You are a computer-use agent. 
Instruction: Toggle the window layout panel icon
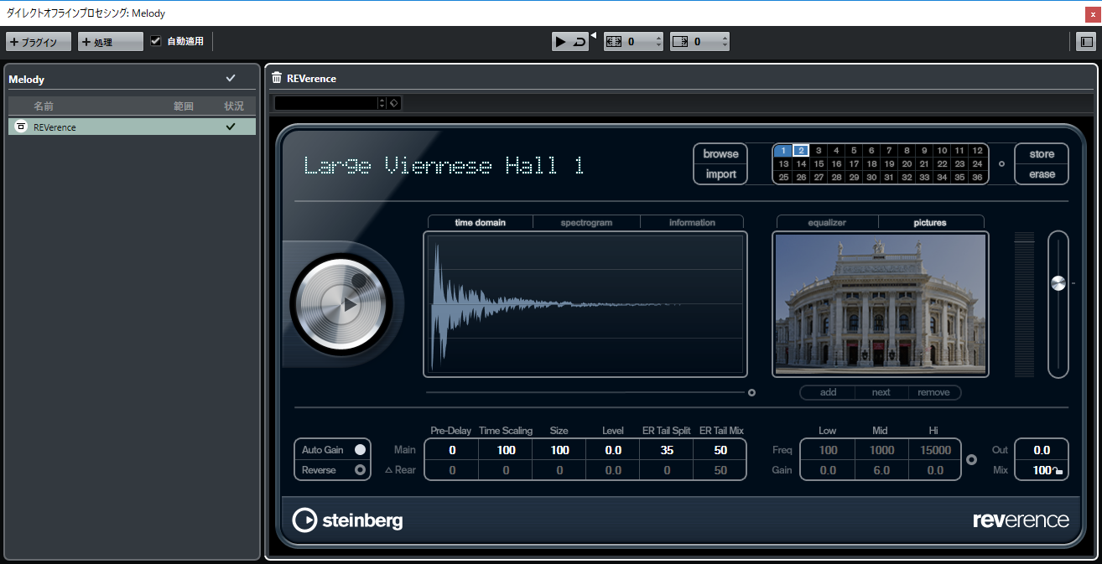click(x=1085, y=41)
